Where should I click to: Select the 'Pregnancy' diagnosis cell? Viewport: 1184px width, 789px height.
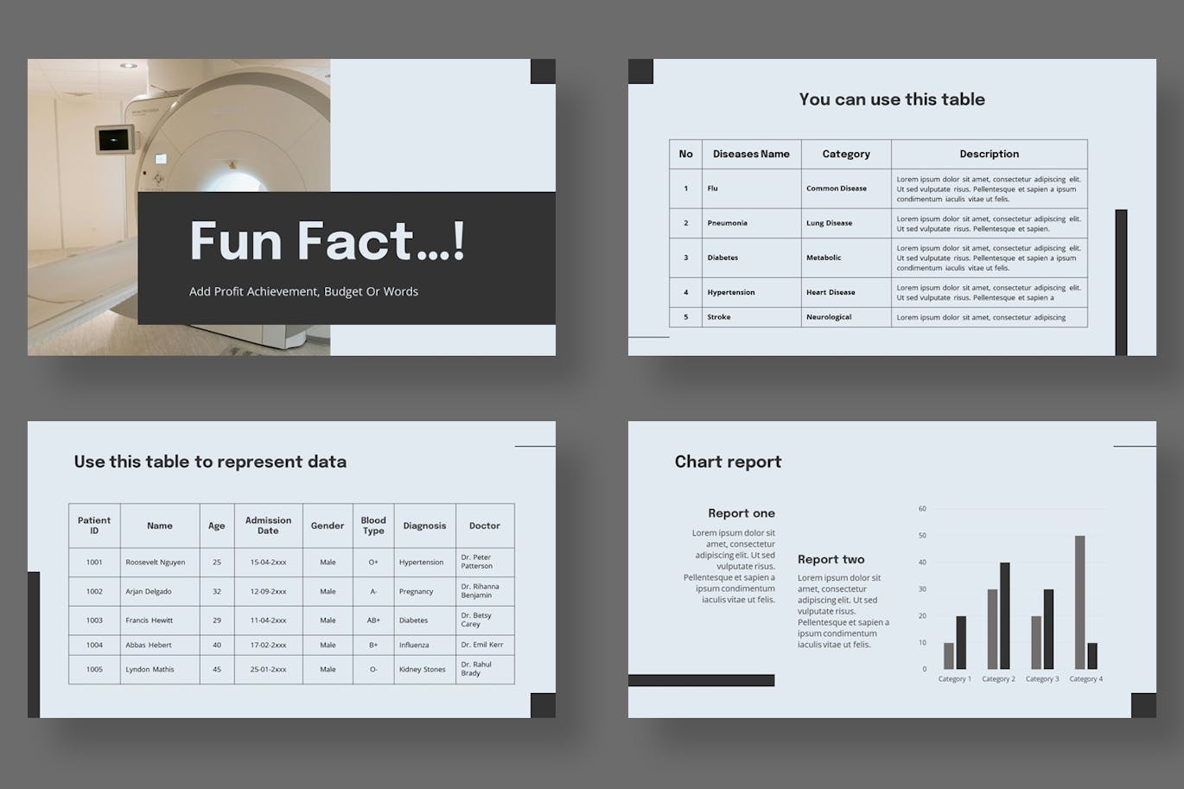424,592
